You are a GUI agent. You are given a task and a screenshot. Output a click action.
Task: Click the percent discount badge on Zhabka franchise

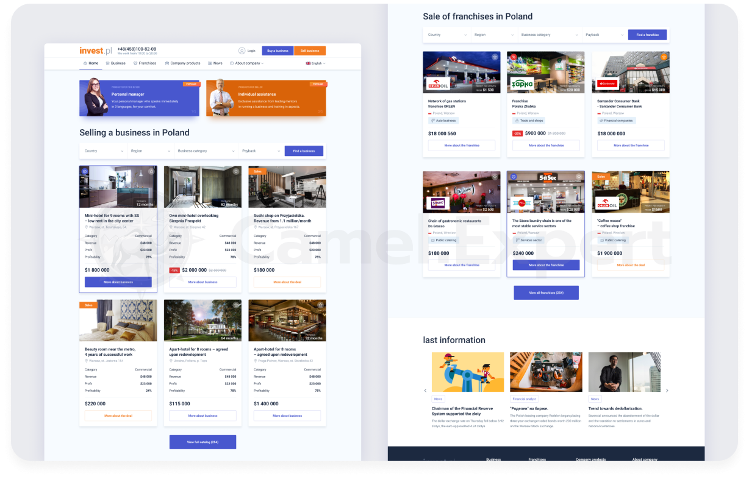click(514, 57)
